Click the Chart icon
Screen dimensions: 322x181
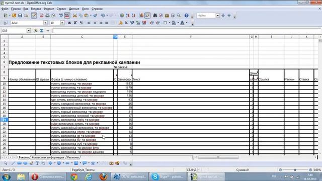tap(141, 16)
